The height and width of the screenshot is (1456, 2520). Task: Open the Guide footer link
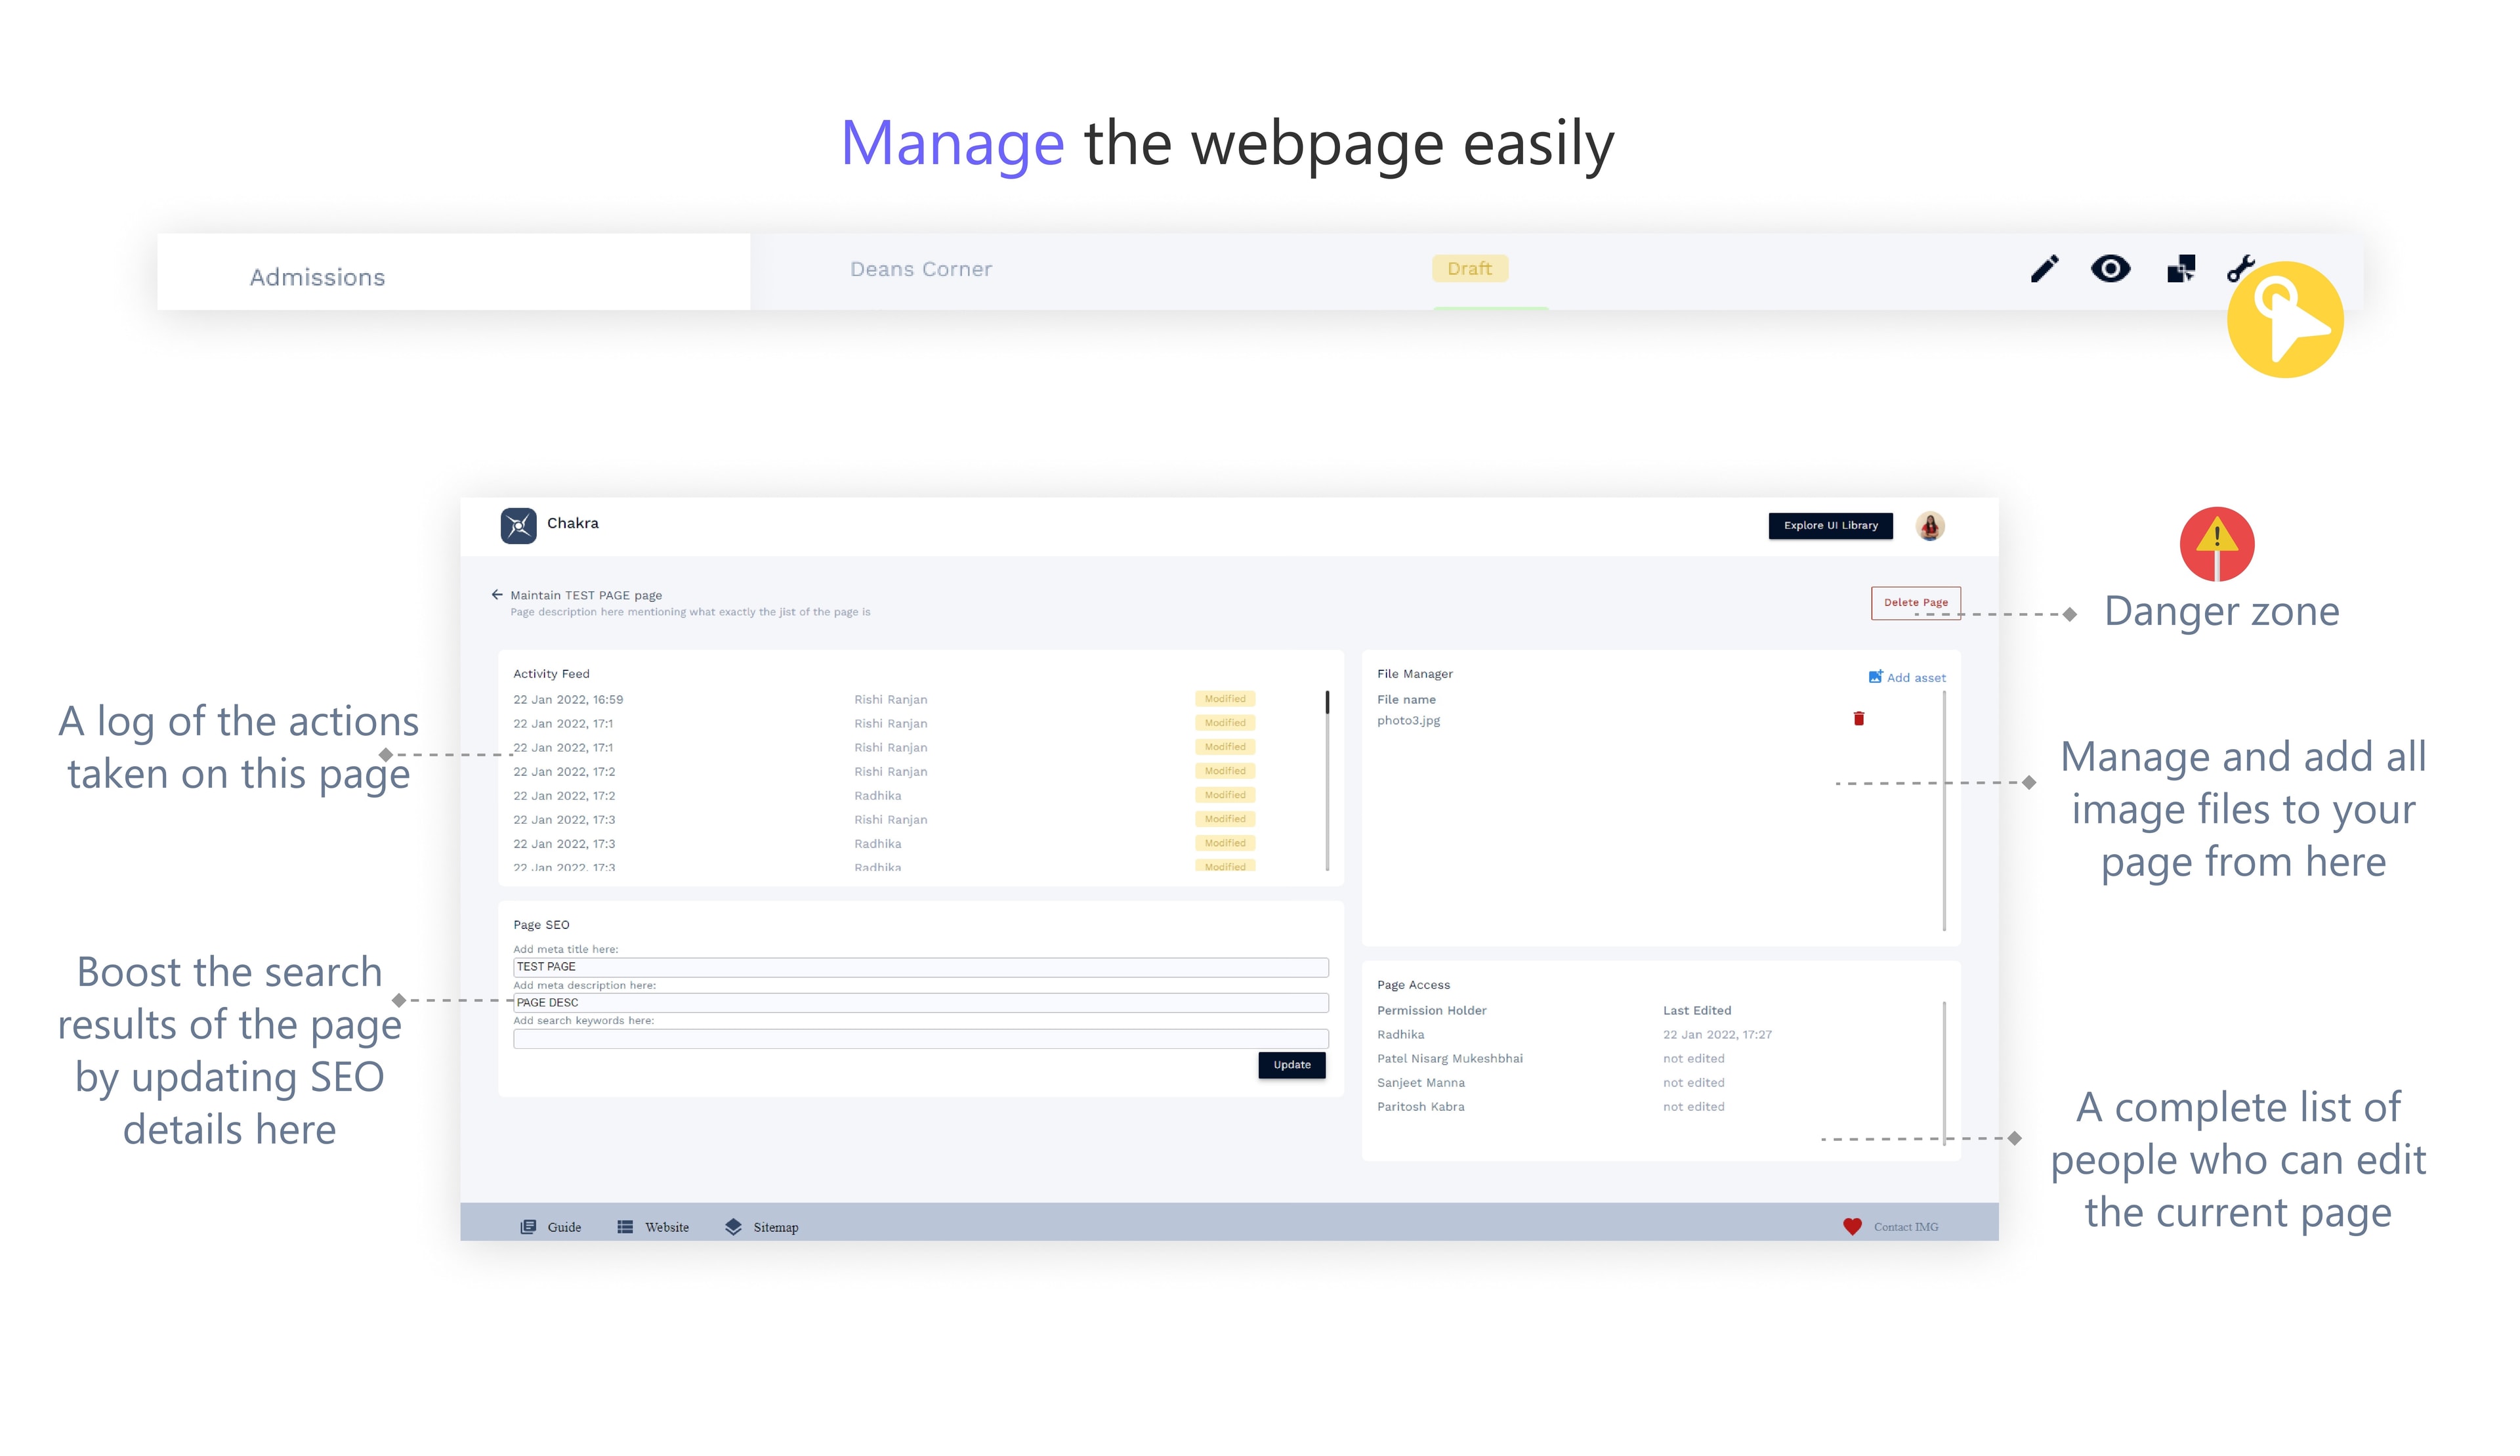pyautogui.click(x=551, y=1227)
